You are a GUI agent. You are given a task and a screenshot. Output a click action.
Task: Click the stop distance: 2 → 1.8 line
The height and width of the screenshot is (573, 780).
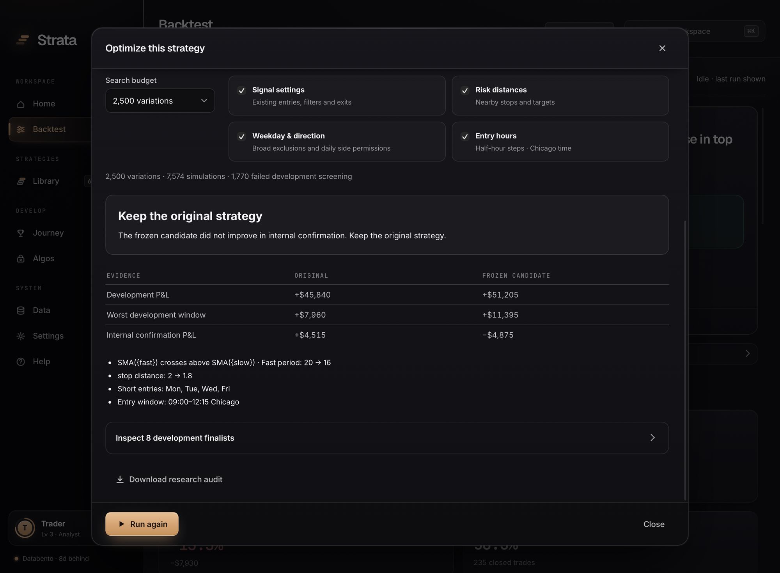[x=155, y=376]
